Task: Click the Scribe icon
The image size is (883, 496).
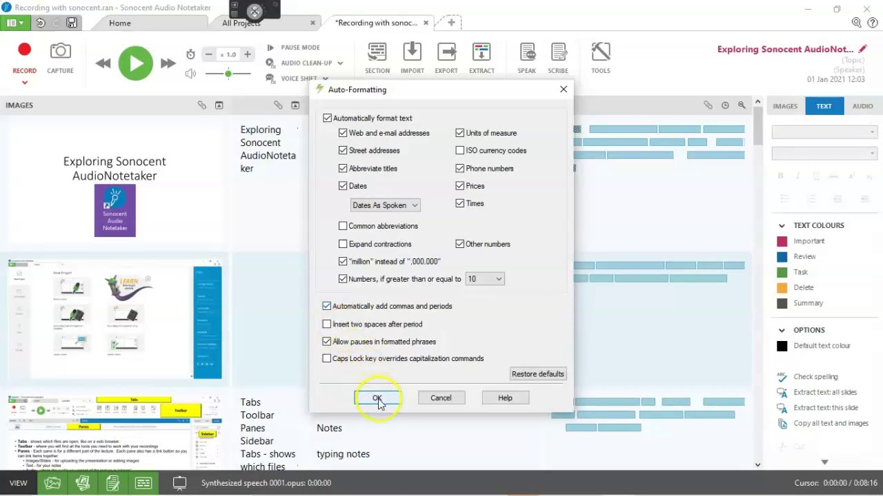Action: click(x=558, y=52)
